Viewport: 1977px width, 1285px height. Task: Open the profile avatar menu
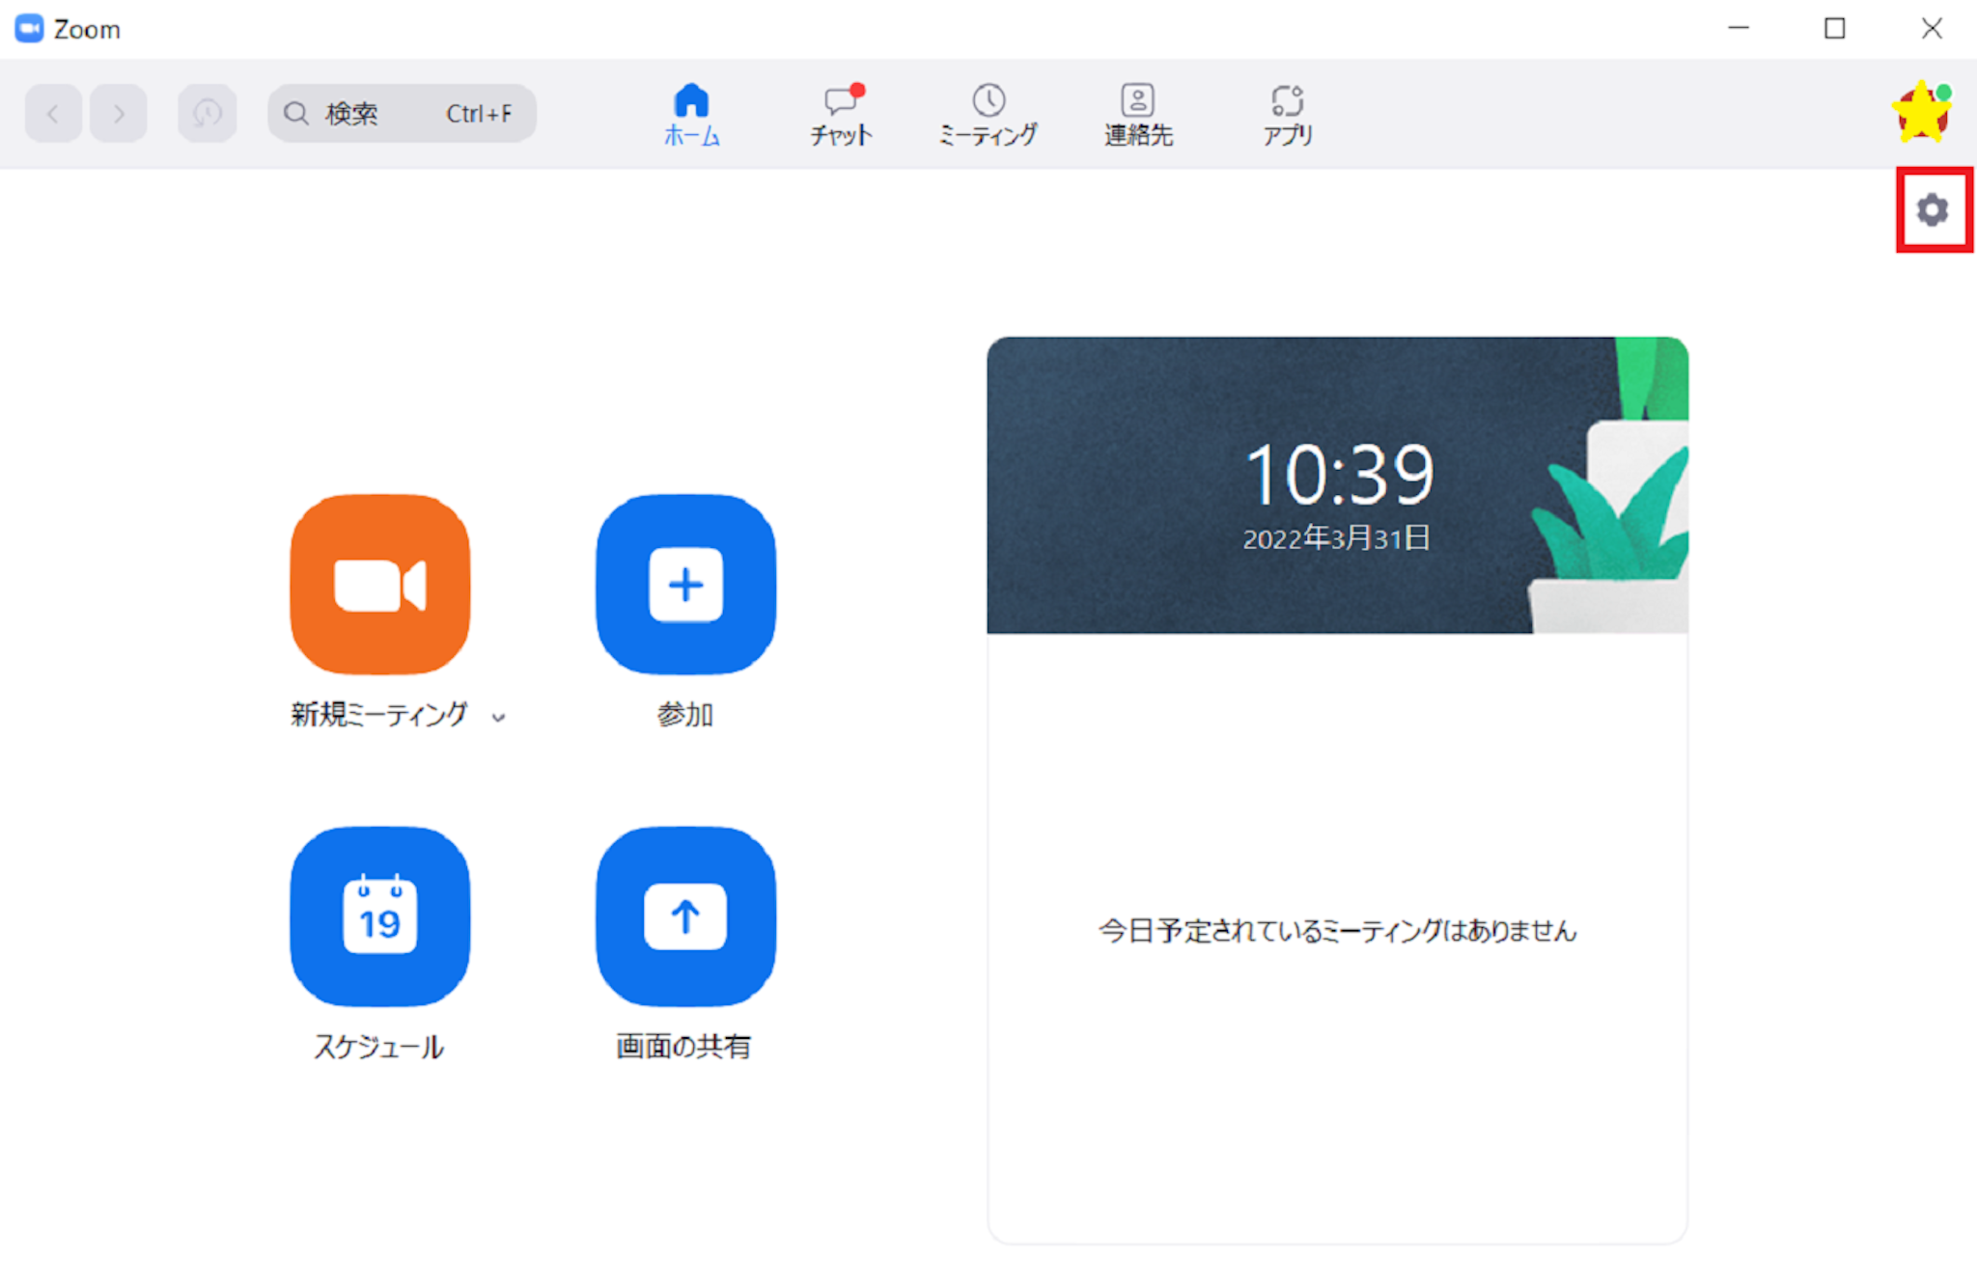click(1921, 113)
